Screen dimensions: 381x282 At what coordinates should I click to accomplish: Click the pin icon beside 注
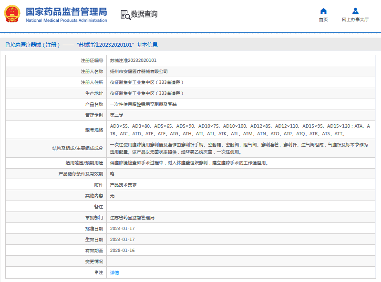[96, 272]
